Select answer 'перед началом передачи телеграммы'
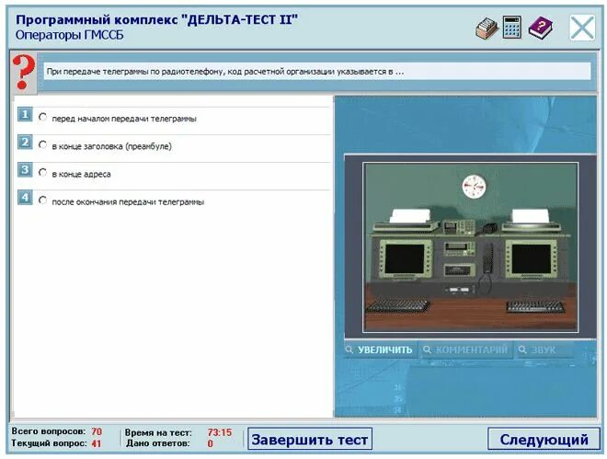Screen dimensions: 607x459 pyautogui.click(x=42, y=117)
